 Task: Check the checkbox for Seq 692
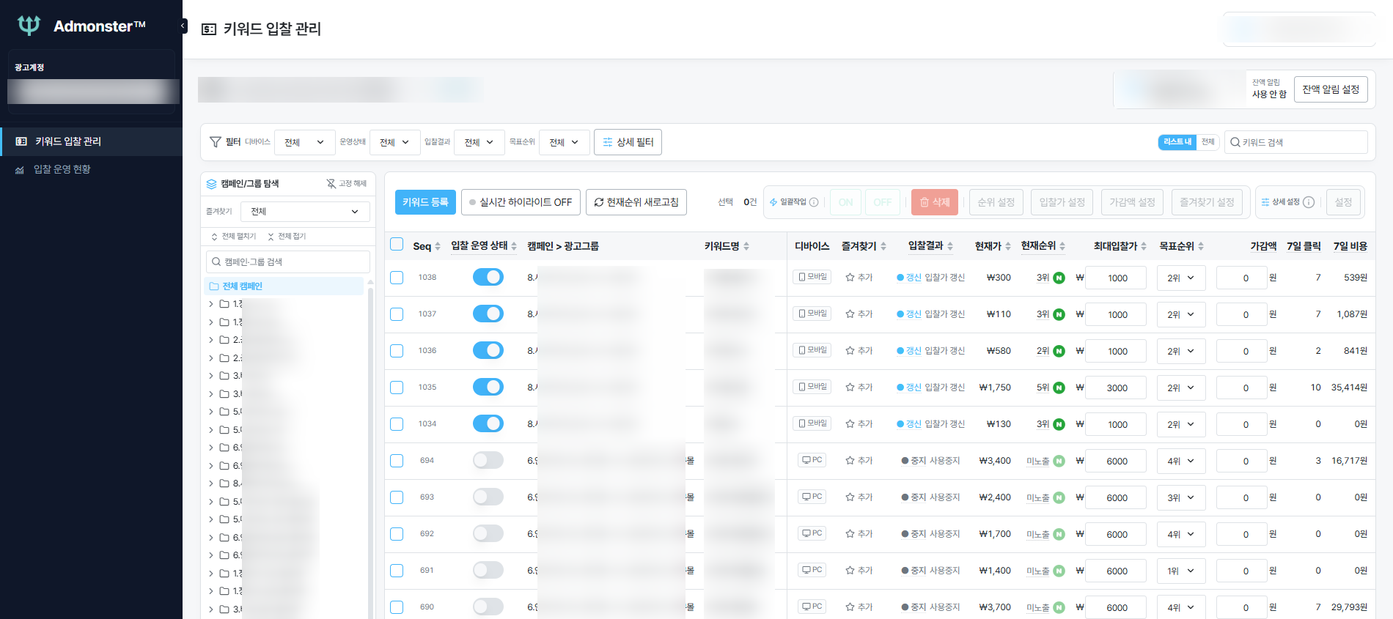tap(397, 534)
